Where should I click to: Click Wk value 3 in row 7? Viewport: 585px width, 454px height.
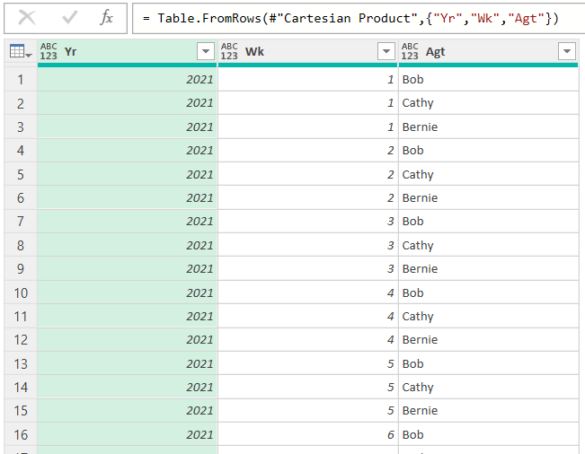coord(308,222)
